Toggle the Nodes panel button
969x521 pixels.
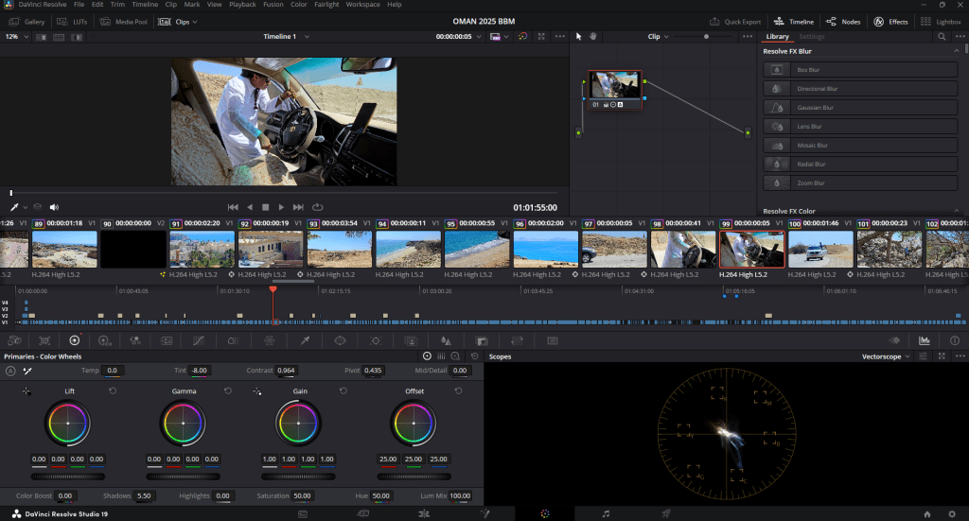[x=843, y=22]
